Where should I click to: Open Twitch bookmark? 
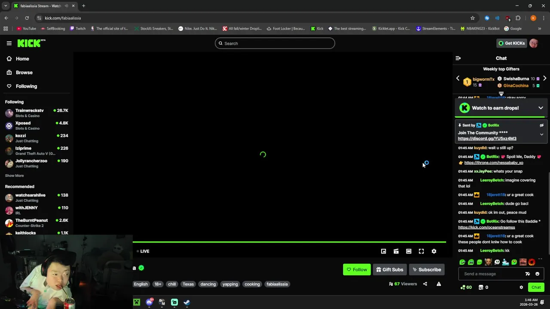(77, 29)
